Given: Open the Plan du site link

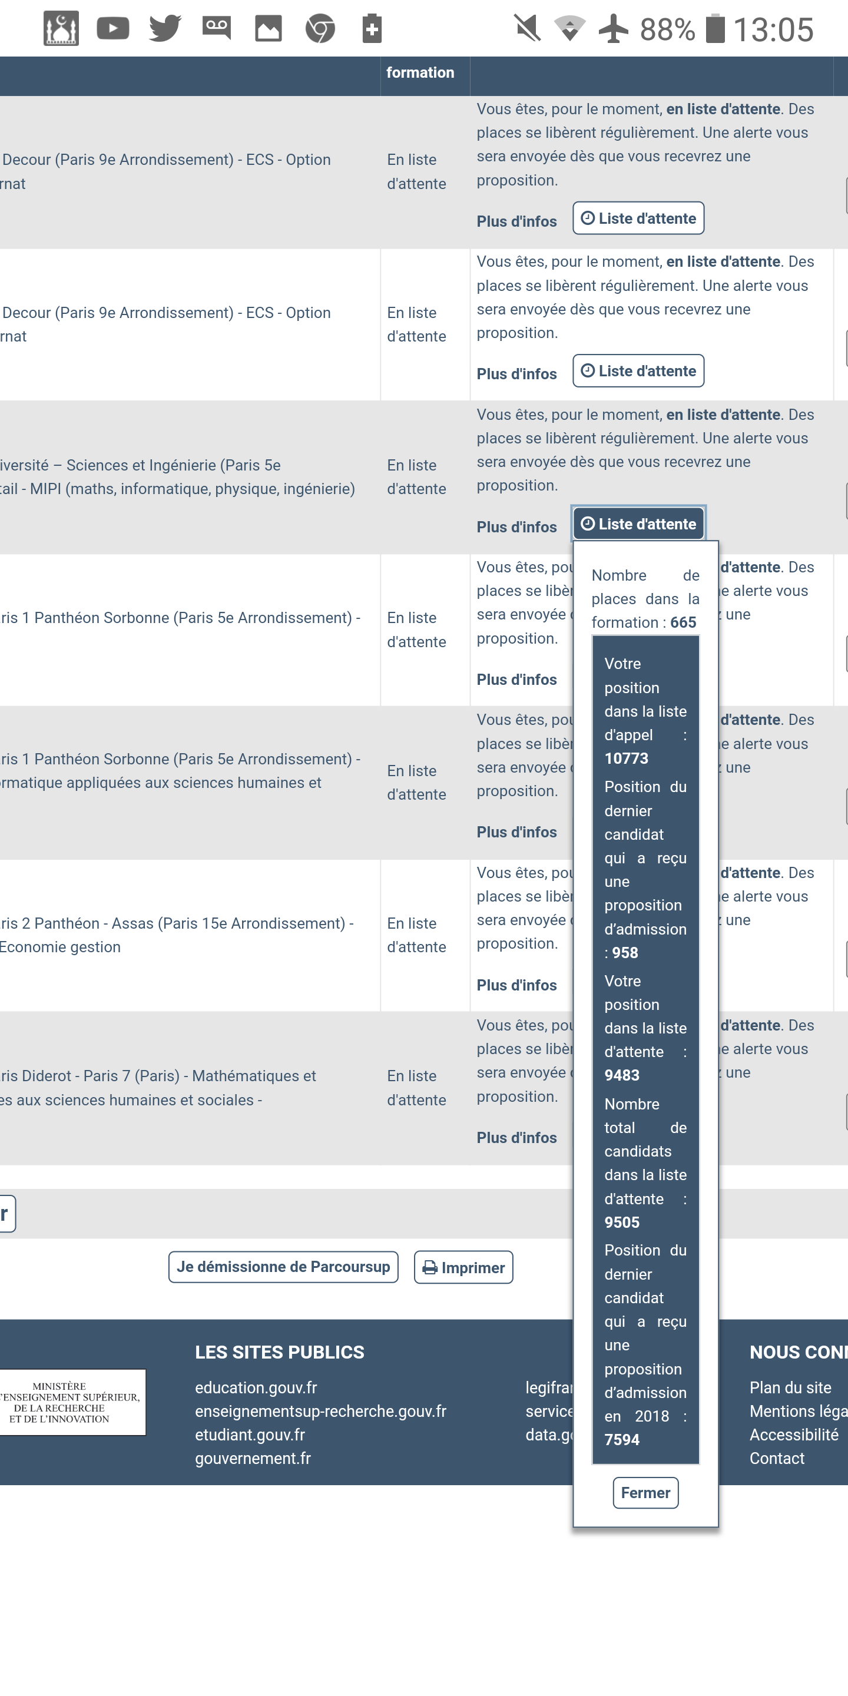Looking at the screenshot, I should (789, 1388).
